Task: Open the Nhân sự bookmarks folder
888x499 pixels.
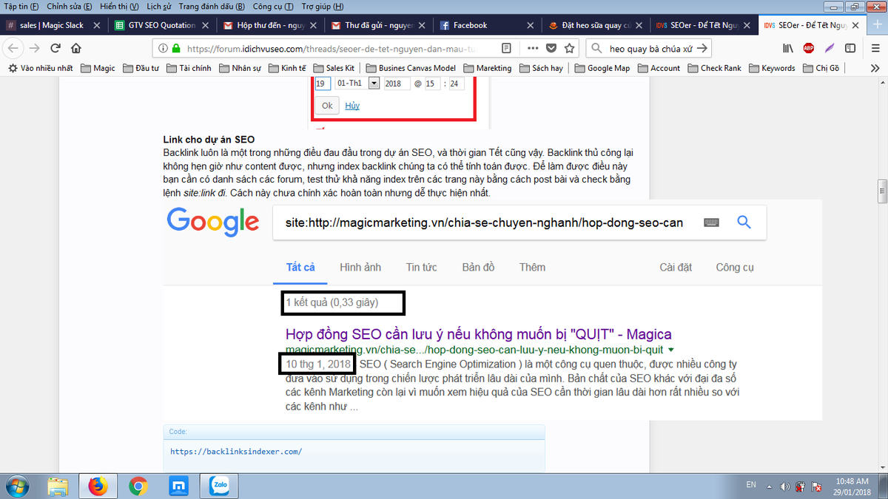Action: [x=242, y=68]
